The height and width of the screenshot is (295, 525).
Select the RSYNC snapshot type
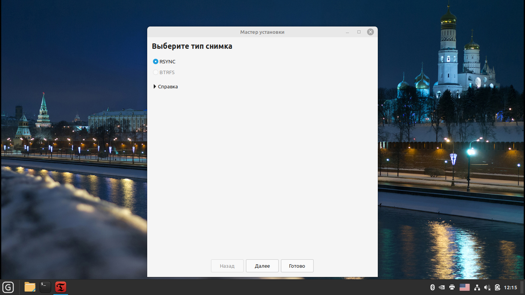point(156,61)
